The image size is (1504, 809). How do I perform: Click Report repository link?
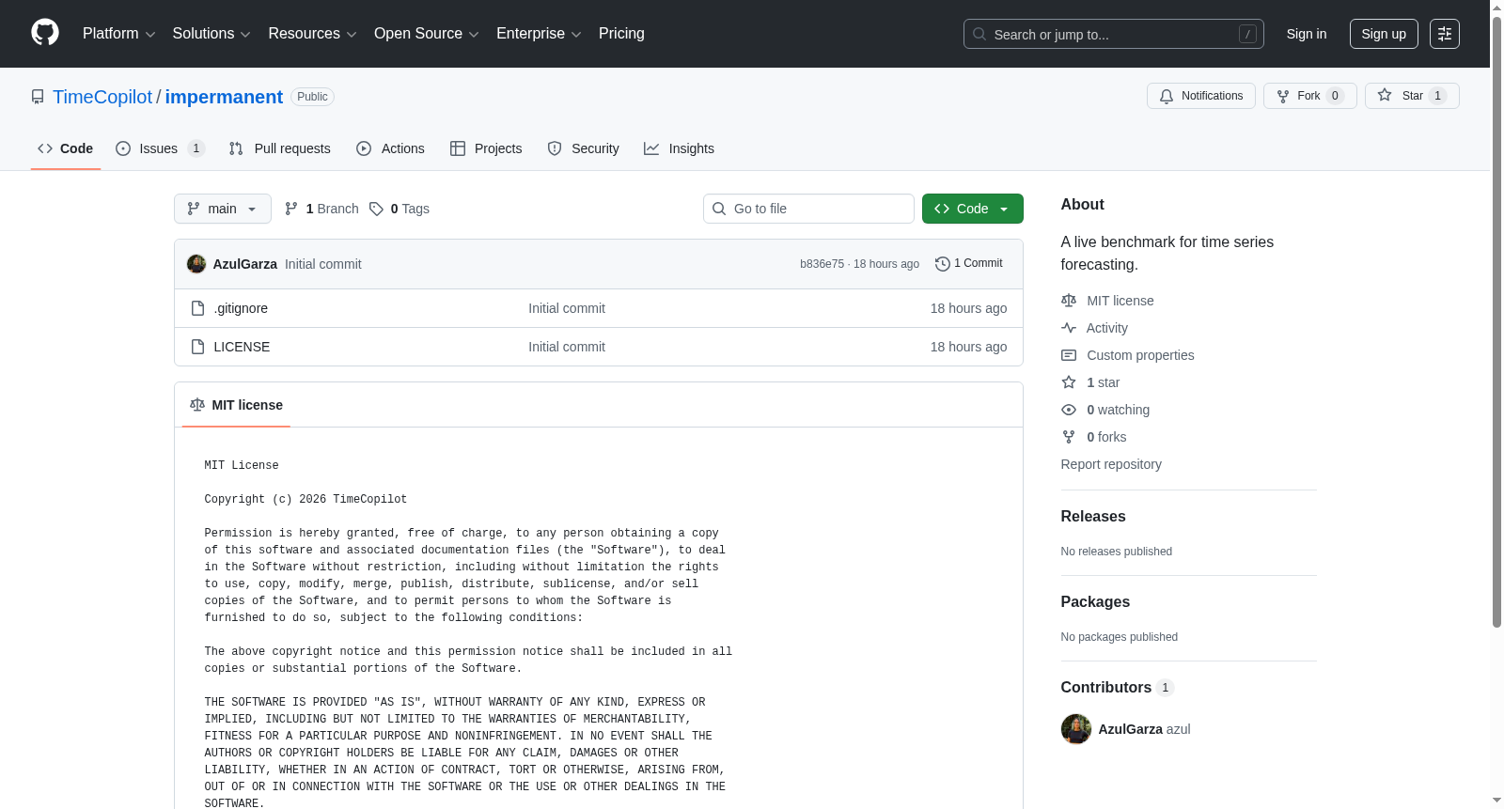(x=1111, y=464)
